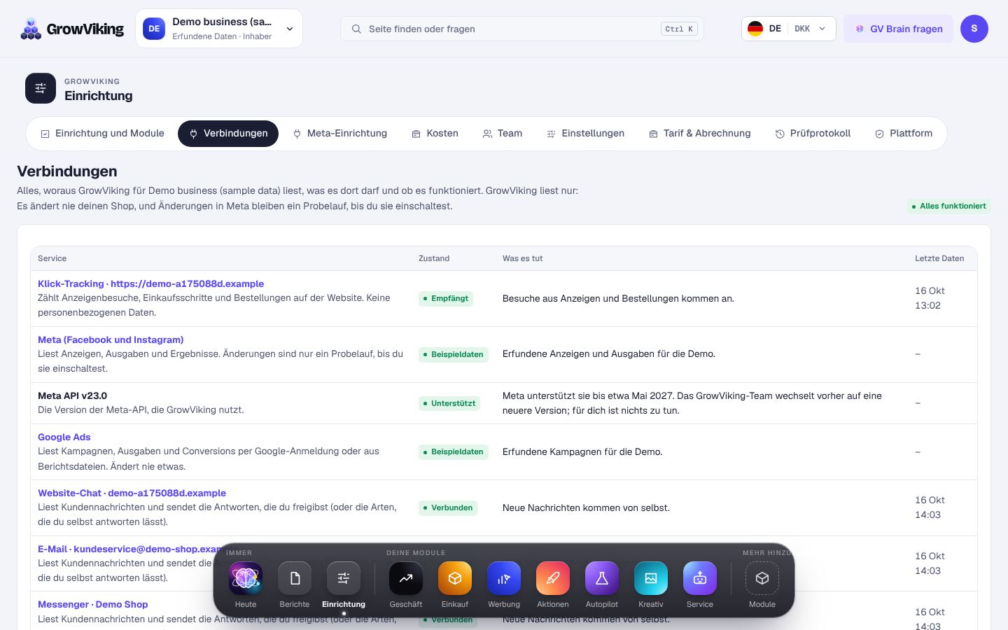Switch to Einstellungen tab
1008x630 pixels.
585,134
